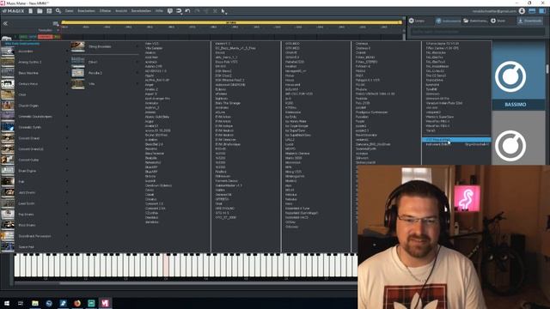
Task: Choose the Instrument Editor menu entry
Action: pos(456,144)
